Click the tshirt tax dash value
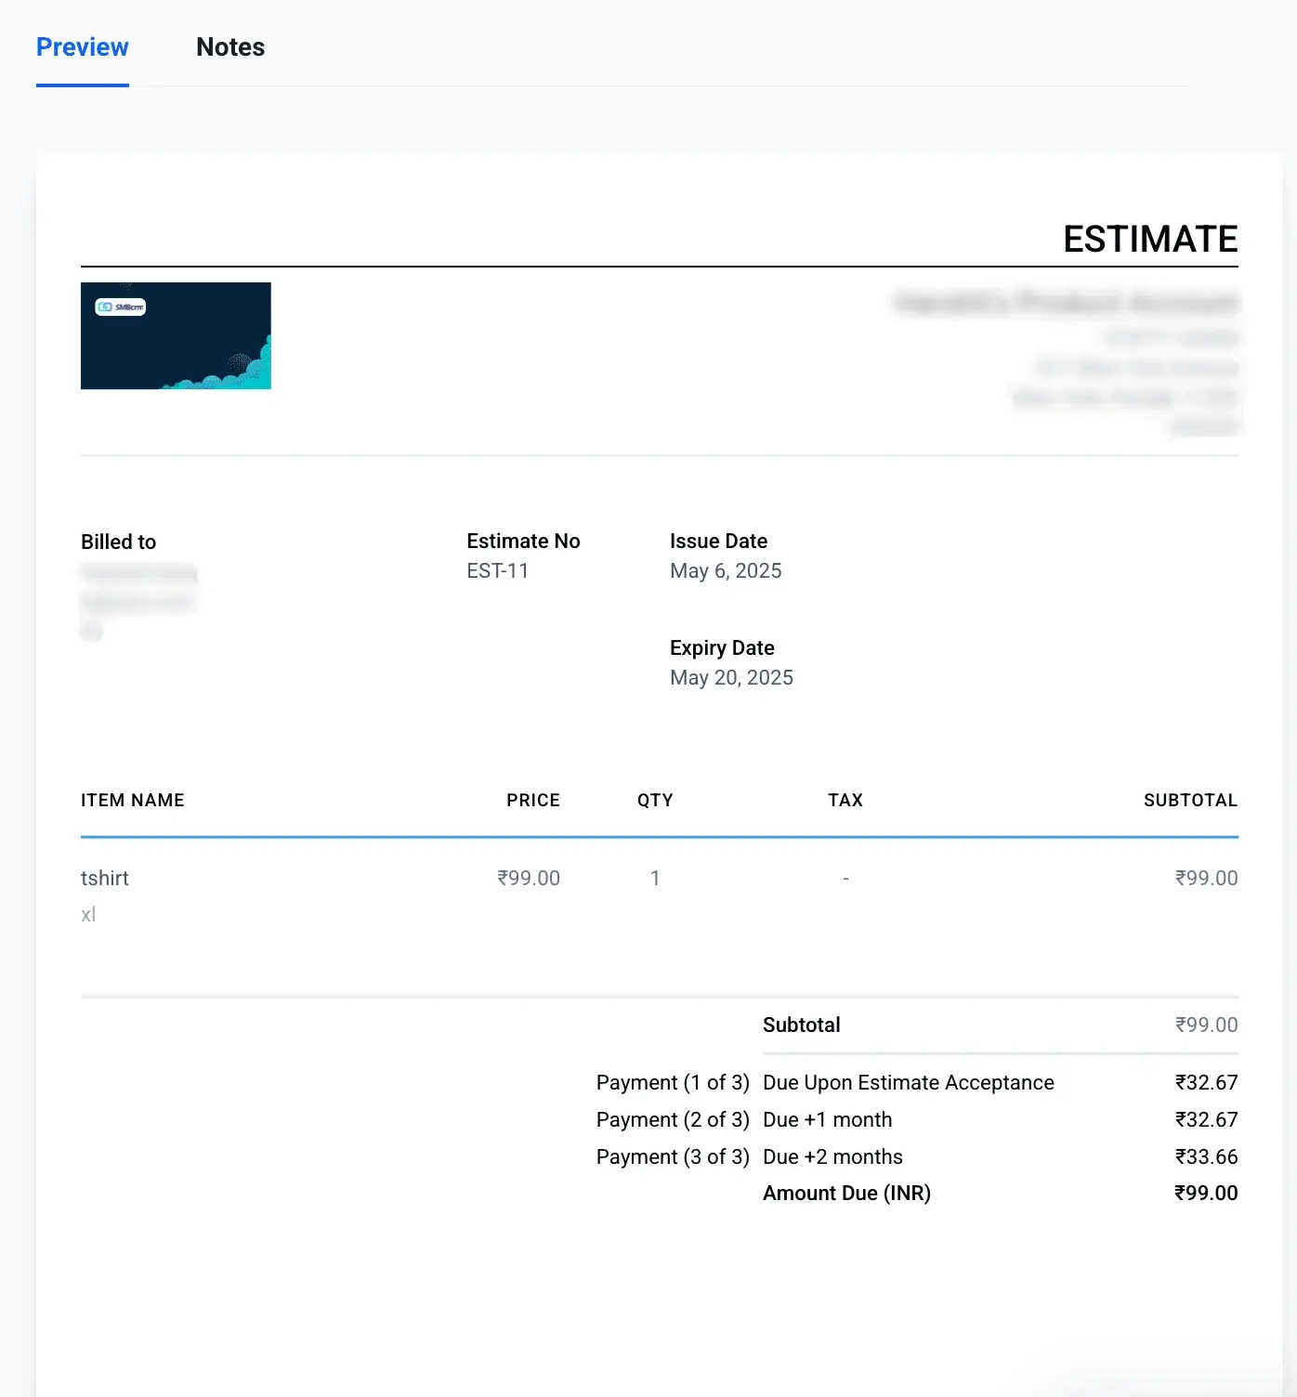The image size is (1297, 1397). [845, 878]
